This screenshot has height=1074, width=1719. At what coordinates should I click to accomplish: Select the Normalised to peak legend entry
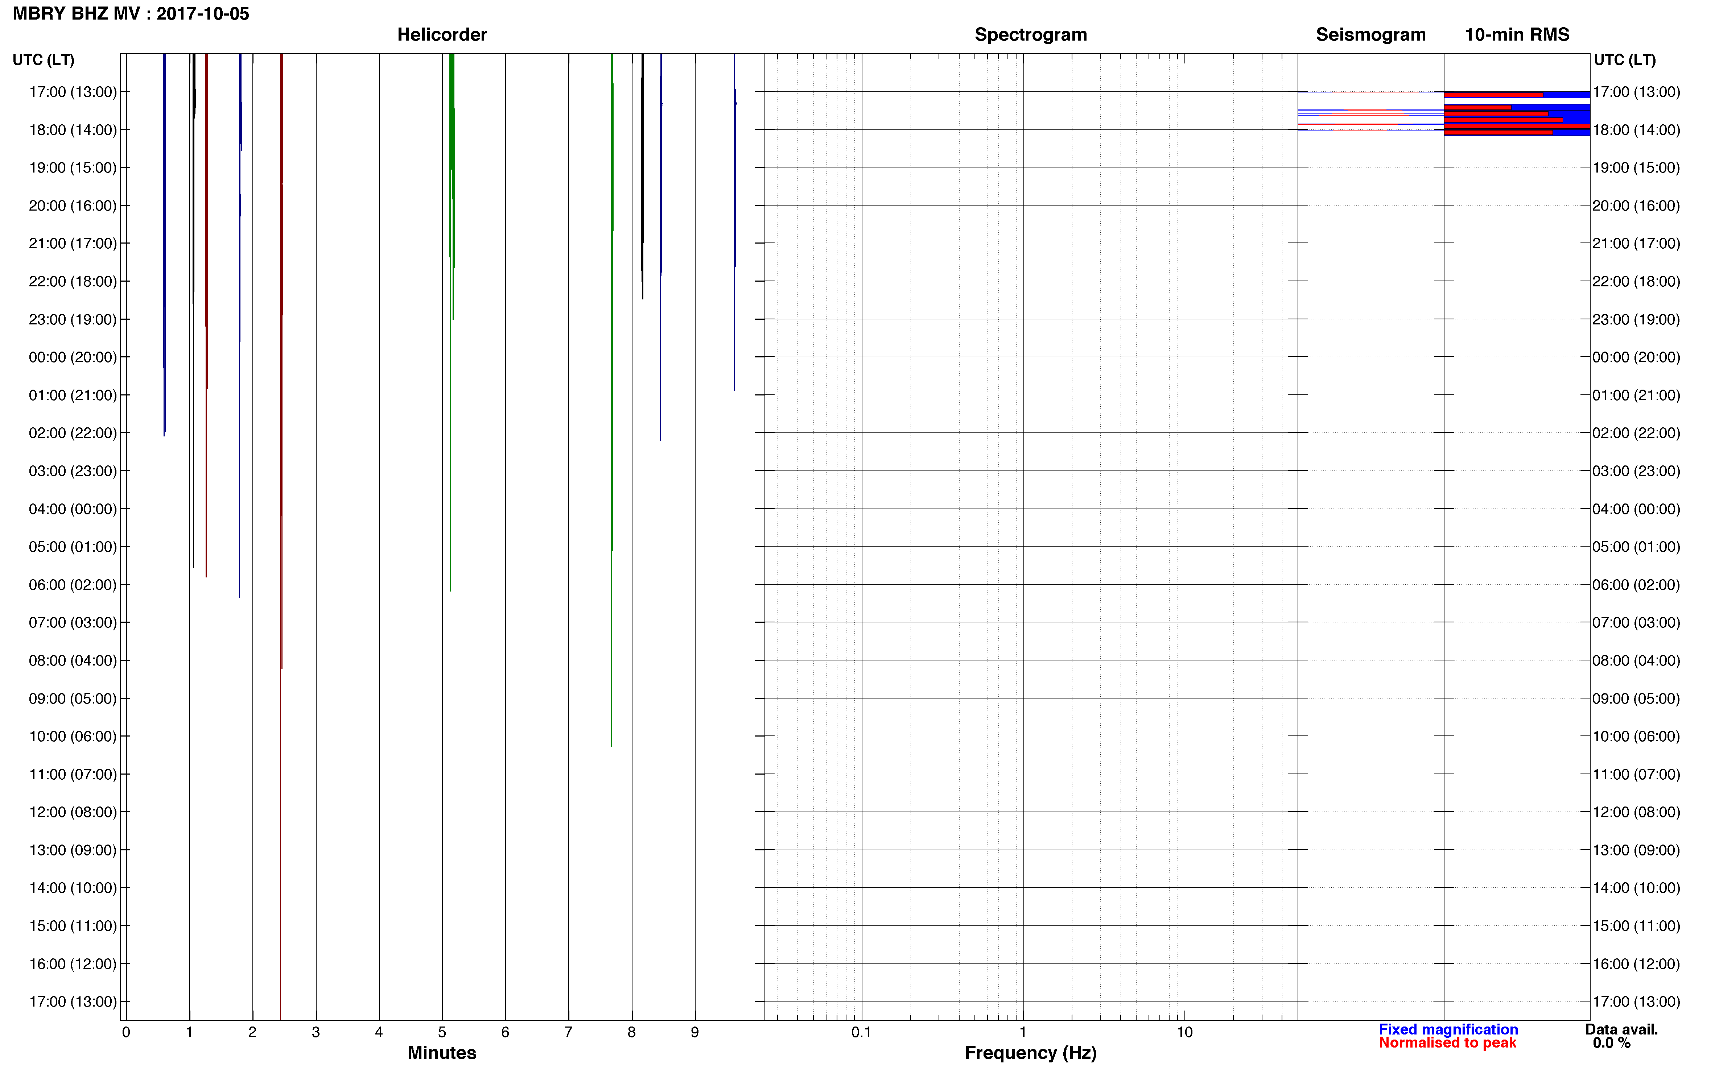(1447, 1043)
